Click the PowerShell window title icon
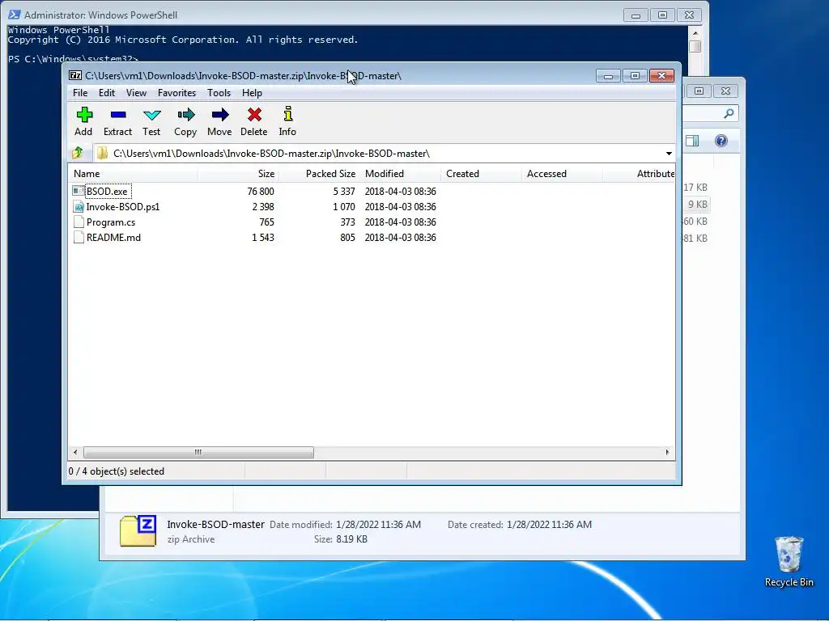The height and width of the screenshot is (621, 829). coord(15,15)
